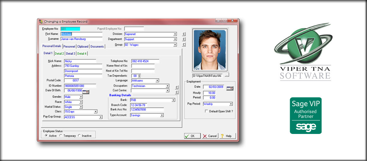Open the Type Account dropdown
Screen dimensions: 367x161
click(162, 115)
